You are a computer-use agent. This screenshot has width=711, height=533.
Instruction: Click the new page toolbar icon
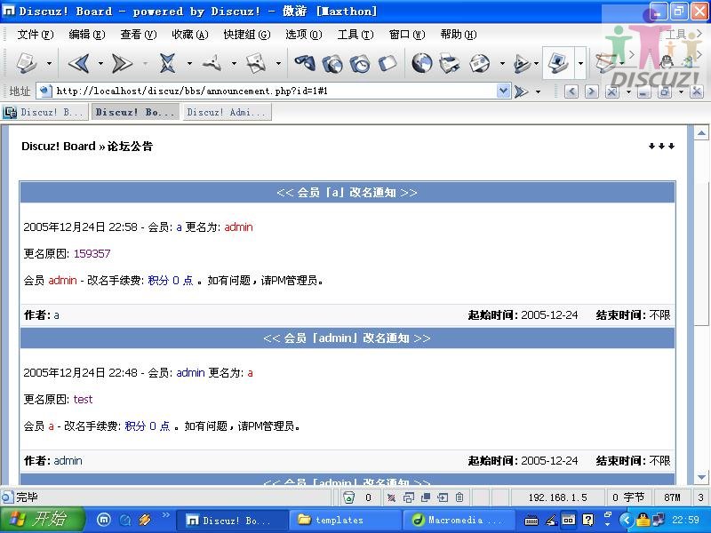27,62
